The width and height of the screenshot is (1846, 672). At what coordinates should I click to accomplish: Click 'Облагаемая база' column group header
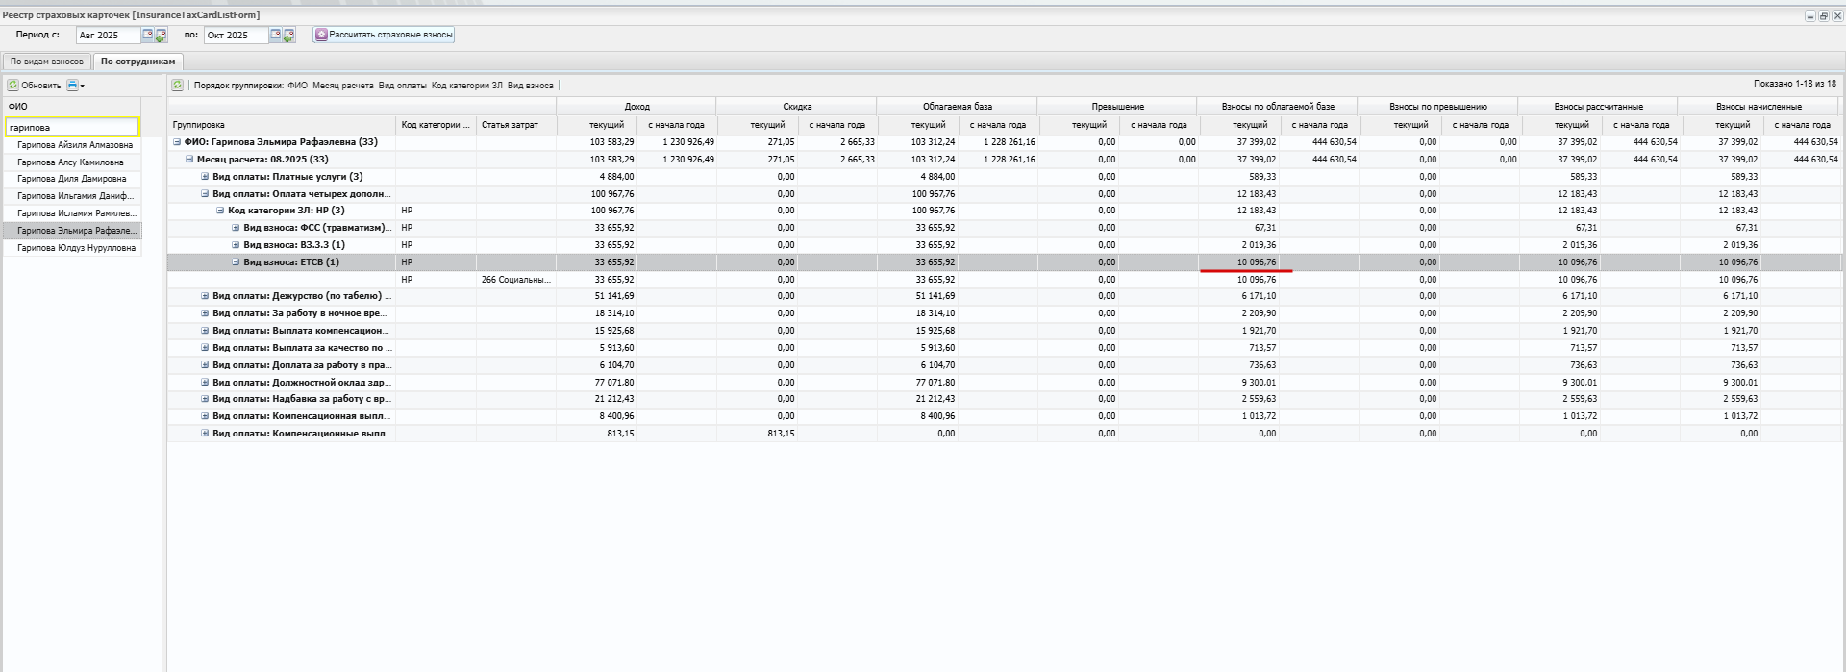coord(958,107)
